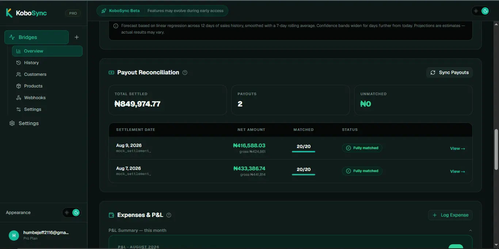Viewport: 499px width, 249px height.
Task: Click Matched column header
Action: click(x=304, y=130)
